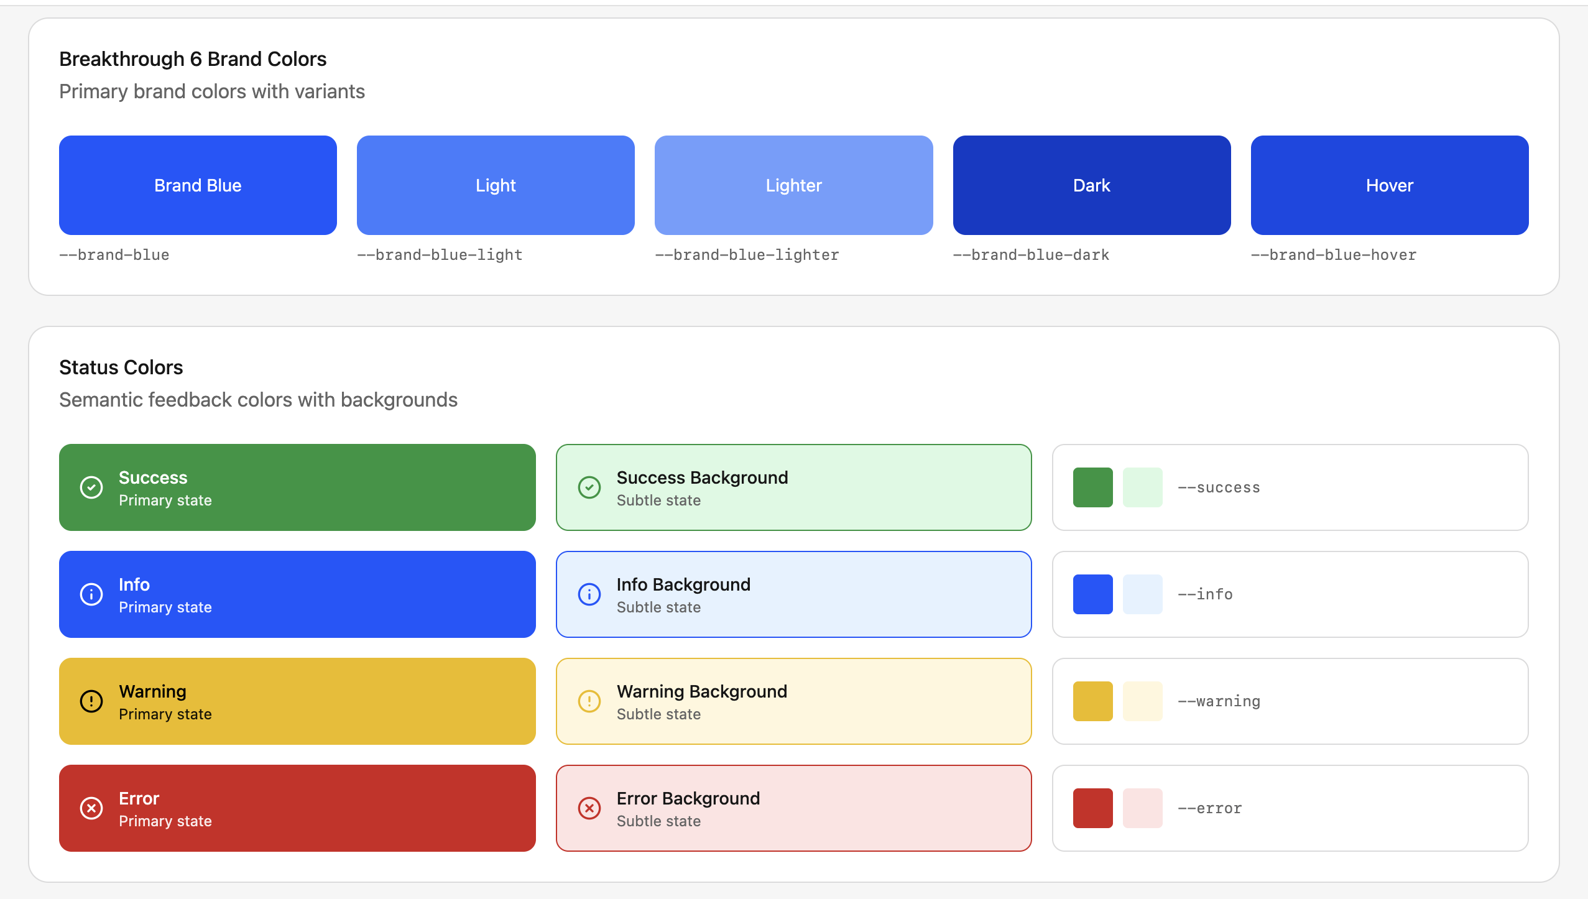This screenshot has width=1588, height=899.
Task: Select the Brand Blue swatch
Action: [197, 185]
